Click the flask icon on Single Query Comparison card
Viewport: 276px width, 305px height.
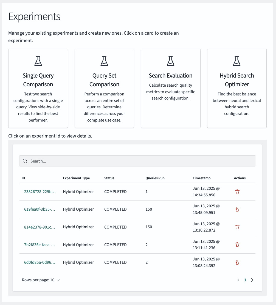38,61
